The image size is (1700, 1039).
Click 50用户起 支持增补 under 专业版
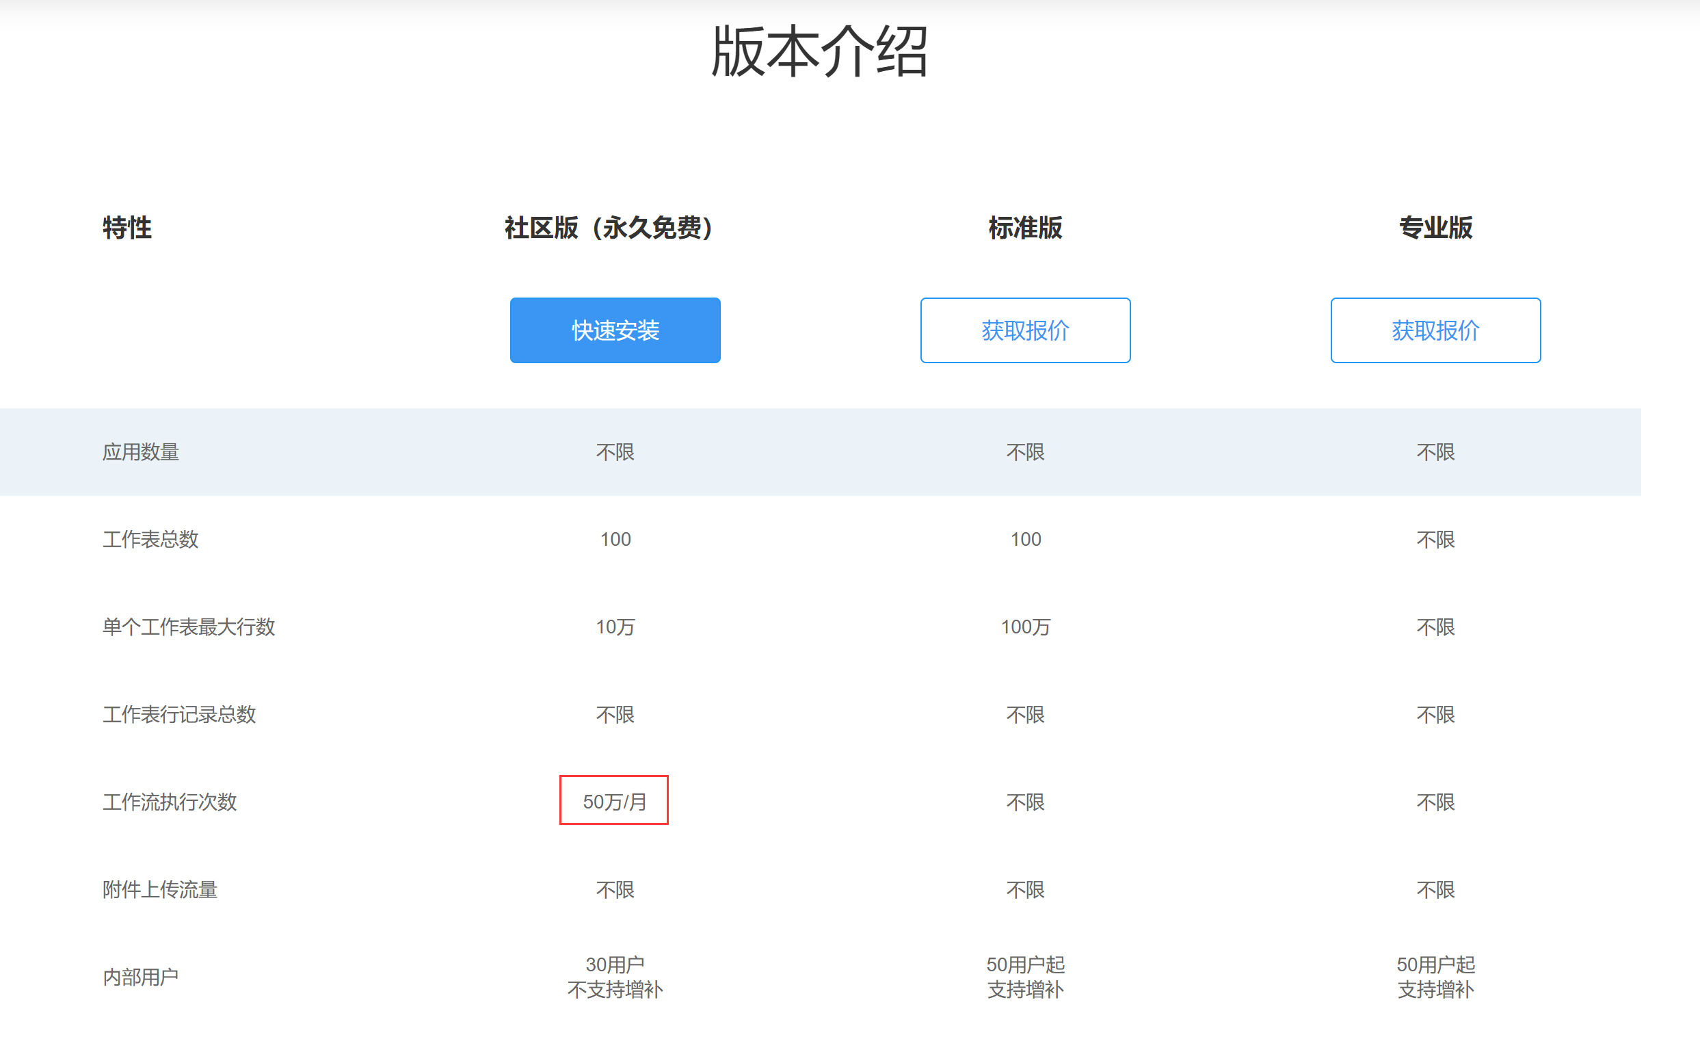[1435, 977]
